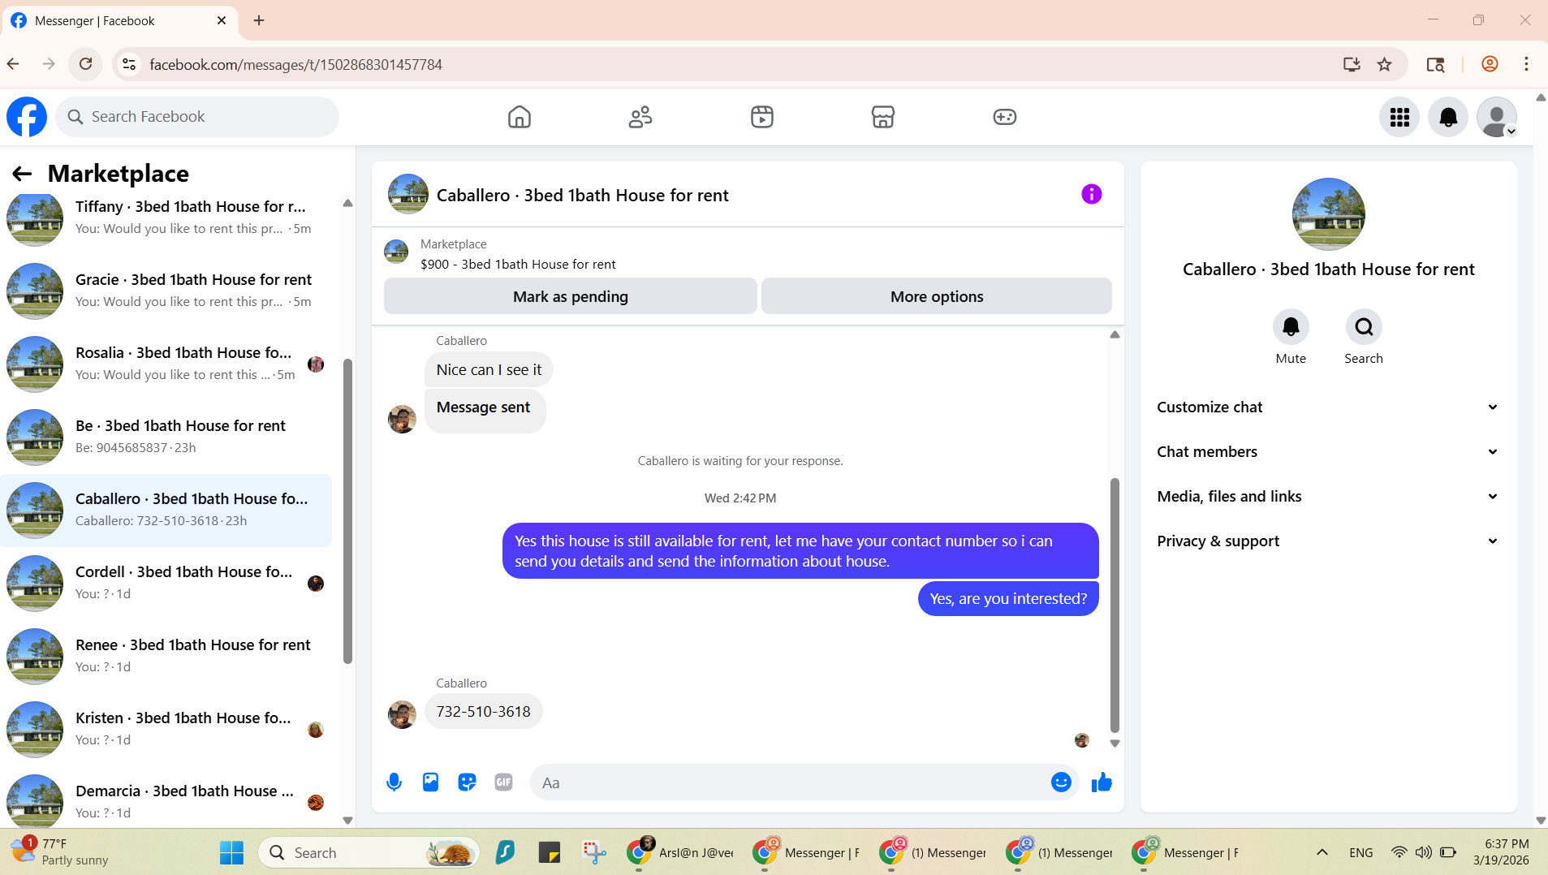Bookmark page with star icon
This screenshot has height=875, width=1548.
(1385, 64)
